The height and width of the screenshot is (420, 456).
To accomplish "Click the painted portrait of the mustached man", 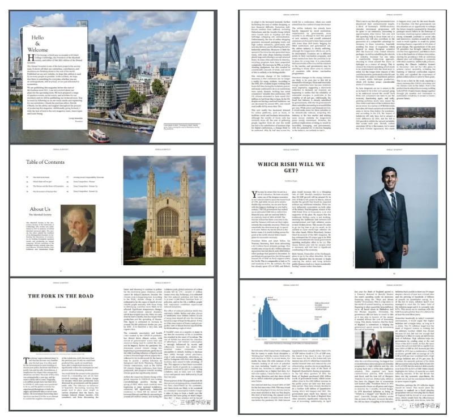I will click(x=78, y=228).
